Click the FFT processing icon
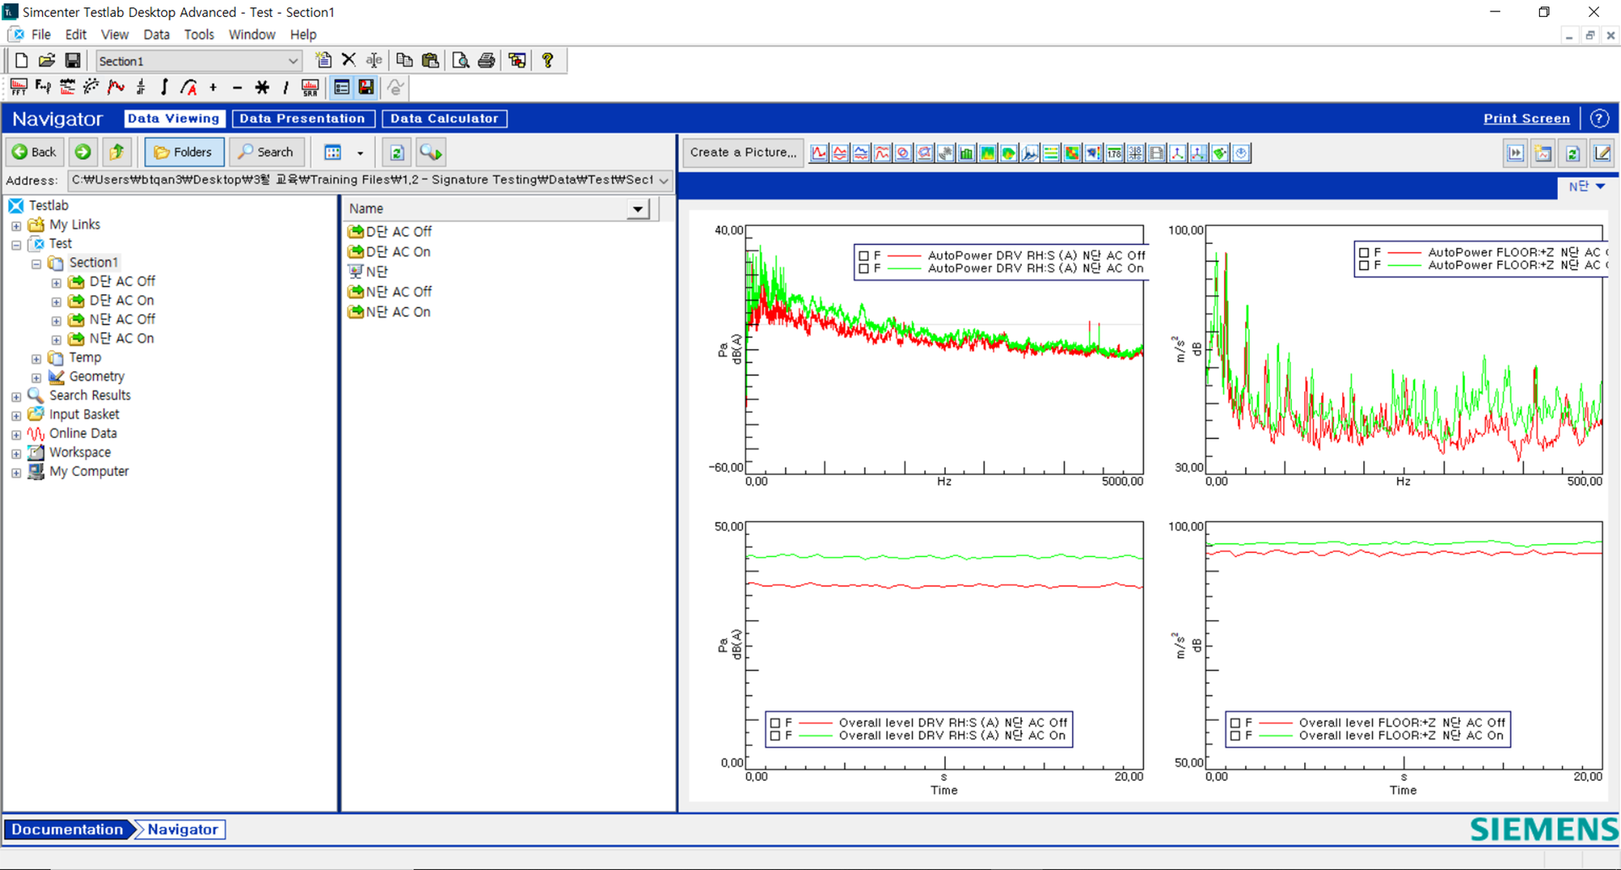 19,87
